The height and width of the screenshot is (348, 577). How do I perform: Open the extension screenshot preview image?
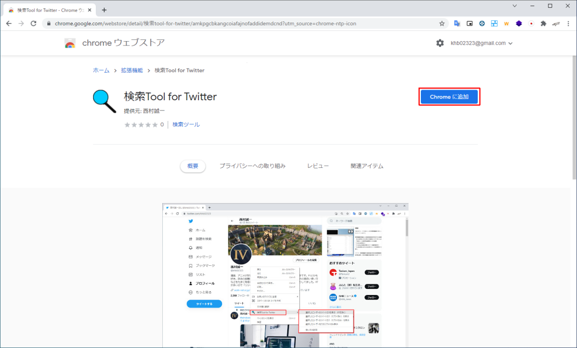[x=285, y=275]
